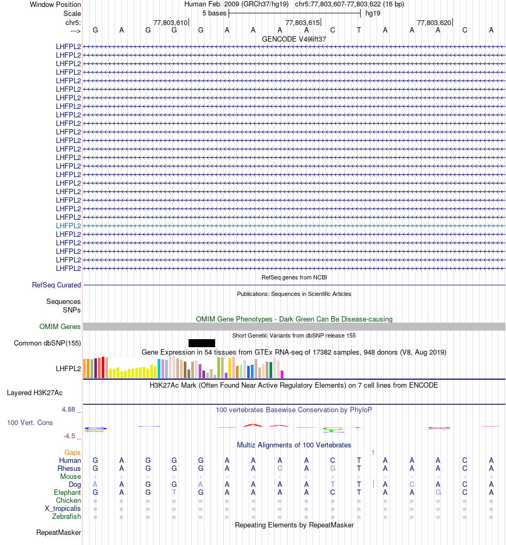Open the OMIM Gene Phenotypes track title
506x545 pixels.
click(x=294, y=319)
